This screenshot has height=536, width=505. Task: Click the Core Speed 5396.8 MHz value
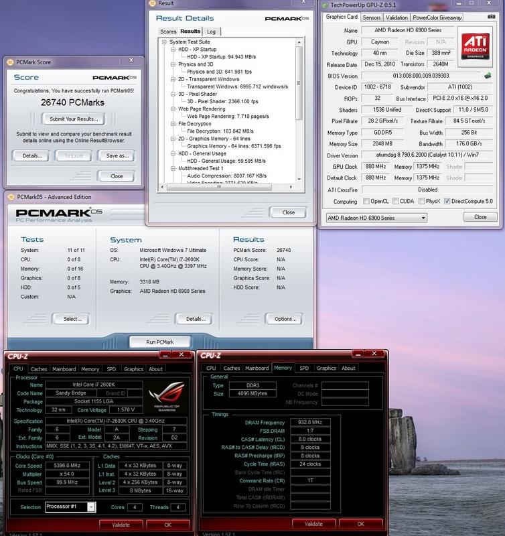point(67,466)
